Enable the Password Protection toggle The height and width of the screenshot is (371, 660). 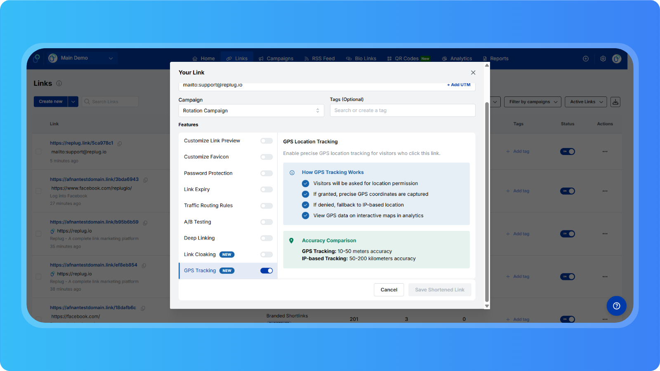(266, 173)
